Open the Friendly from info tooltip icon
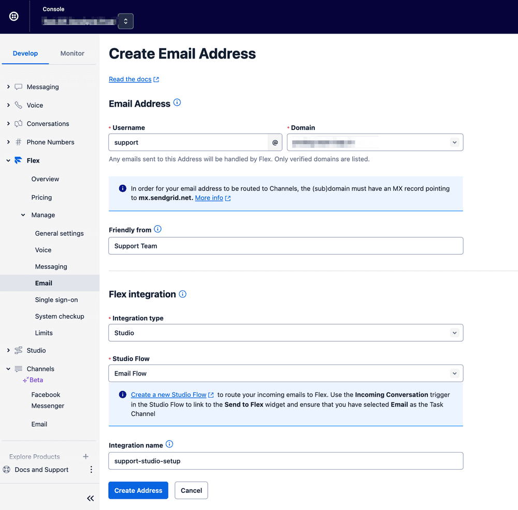Viewport: 518px width, 510px height. (157, 229)
